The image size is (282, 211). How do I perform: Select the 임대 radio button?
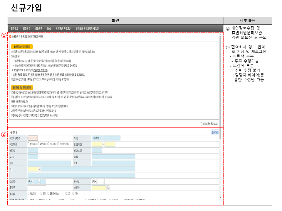pos(66,193)
